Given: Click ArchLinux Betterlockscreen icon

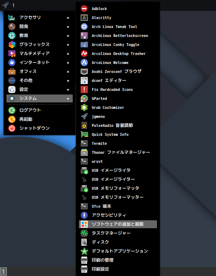Looking at the screenshot, I should (84, 36).
